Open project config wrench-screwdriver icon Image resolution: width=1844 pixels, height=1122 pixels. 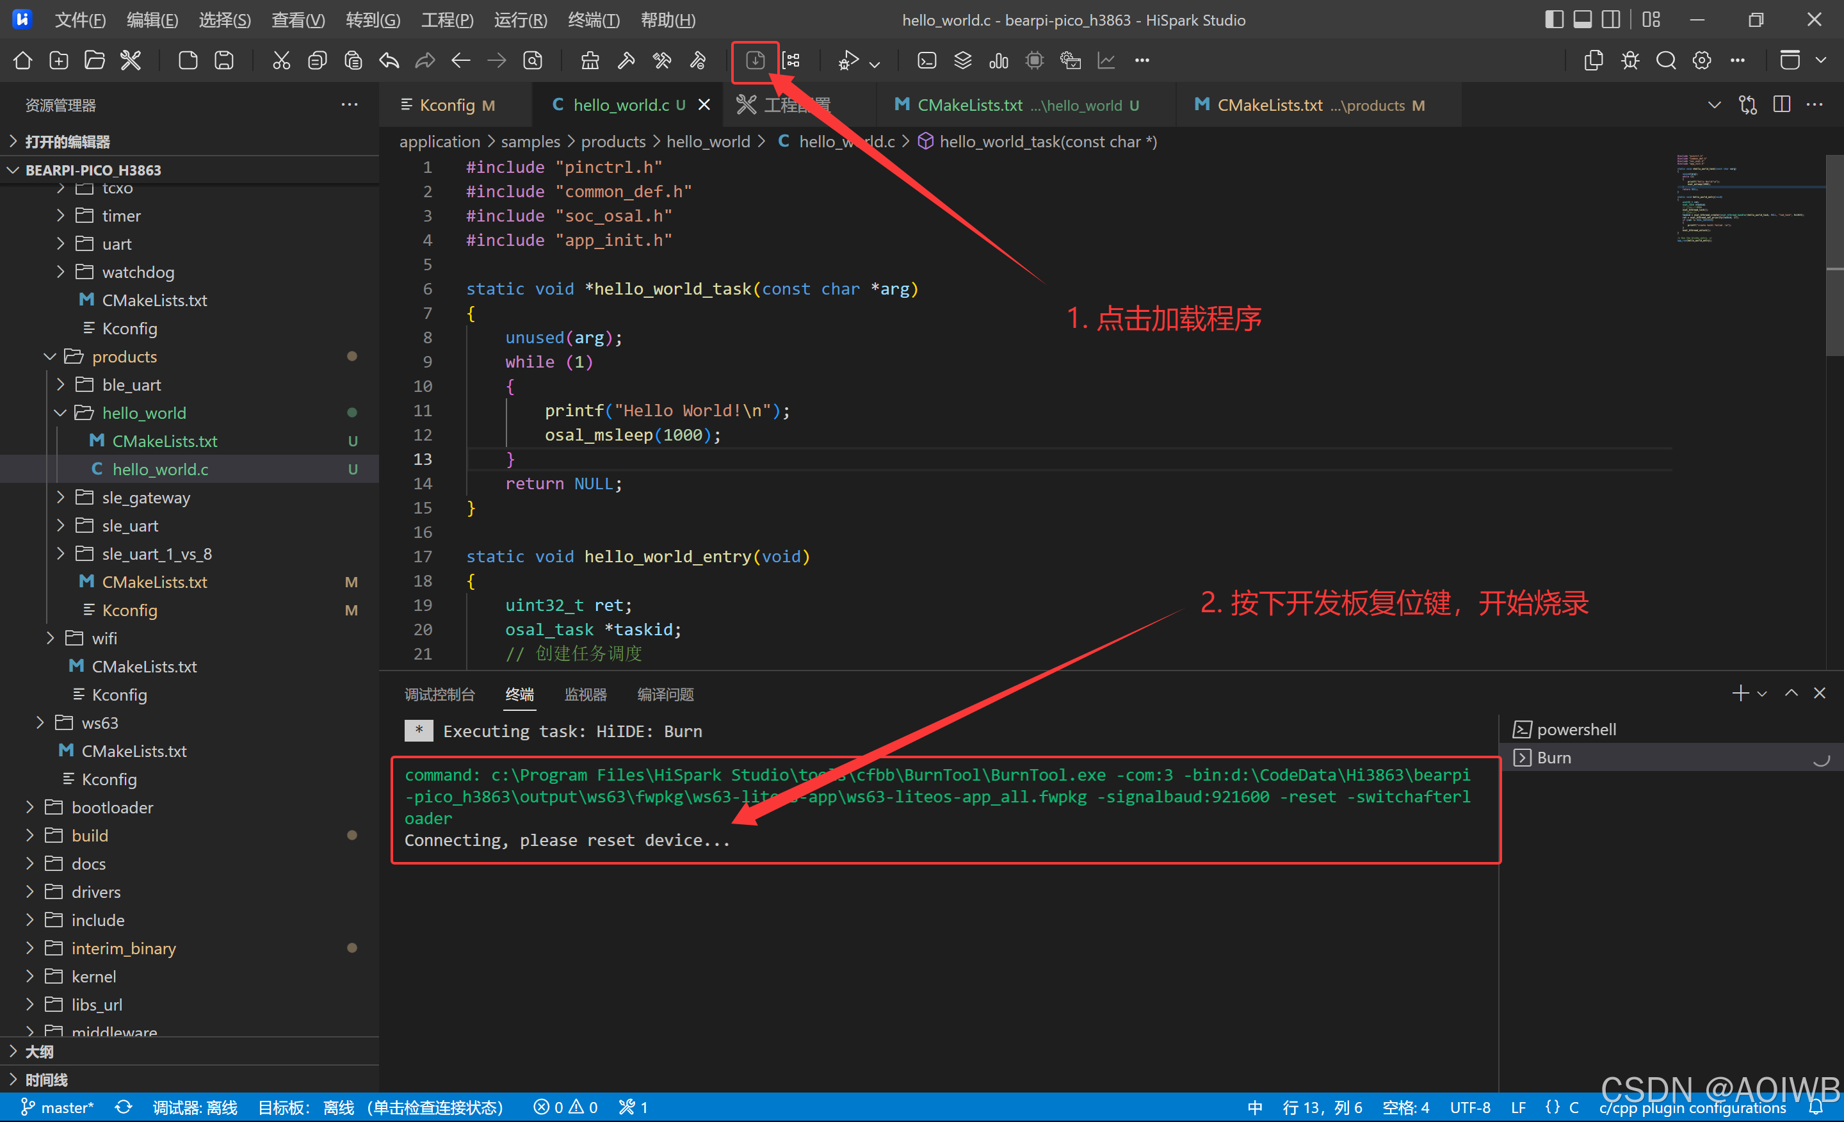[x=131, y=61]
